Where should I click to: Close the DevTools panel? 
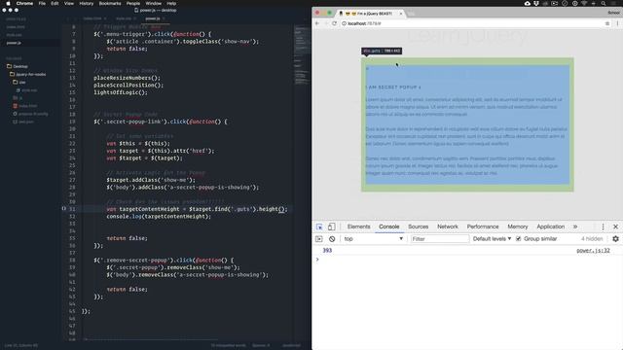[x=615, y=227]
